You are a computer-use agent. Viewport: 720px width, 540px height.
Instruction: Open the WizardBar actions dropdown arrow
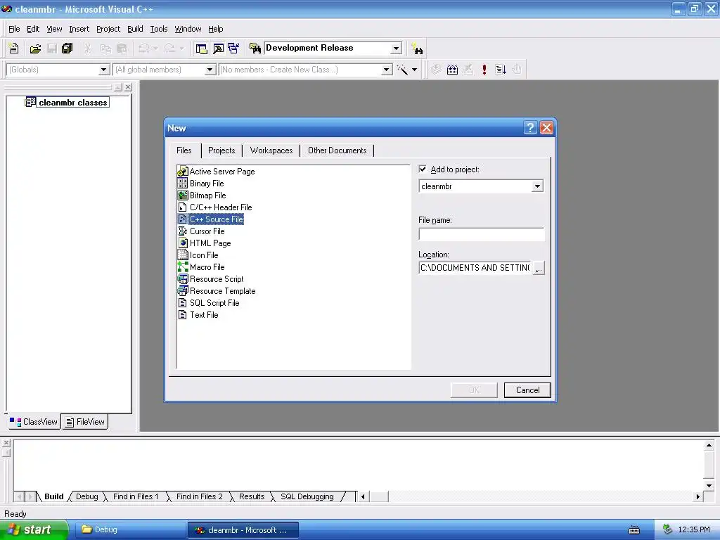[x=414, y=70]
